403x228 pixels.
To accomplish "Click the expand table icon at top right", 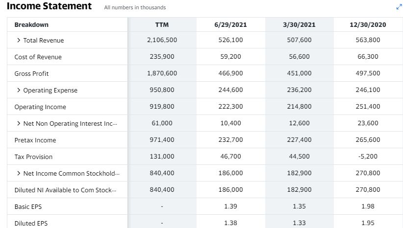I will coord(399,7).
